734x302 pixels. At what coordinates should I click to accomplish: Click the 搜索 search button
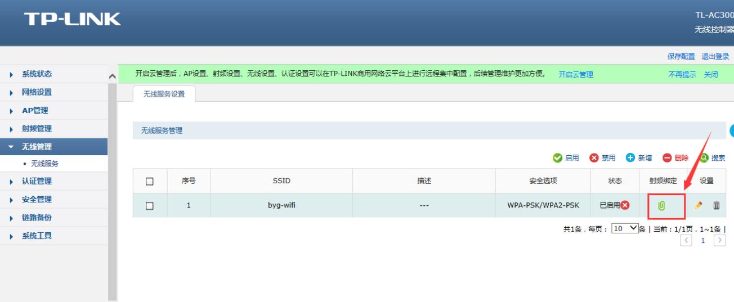(x=712, y=158)
